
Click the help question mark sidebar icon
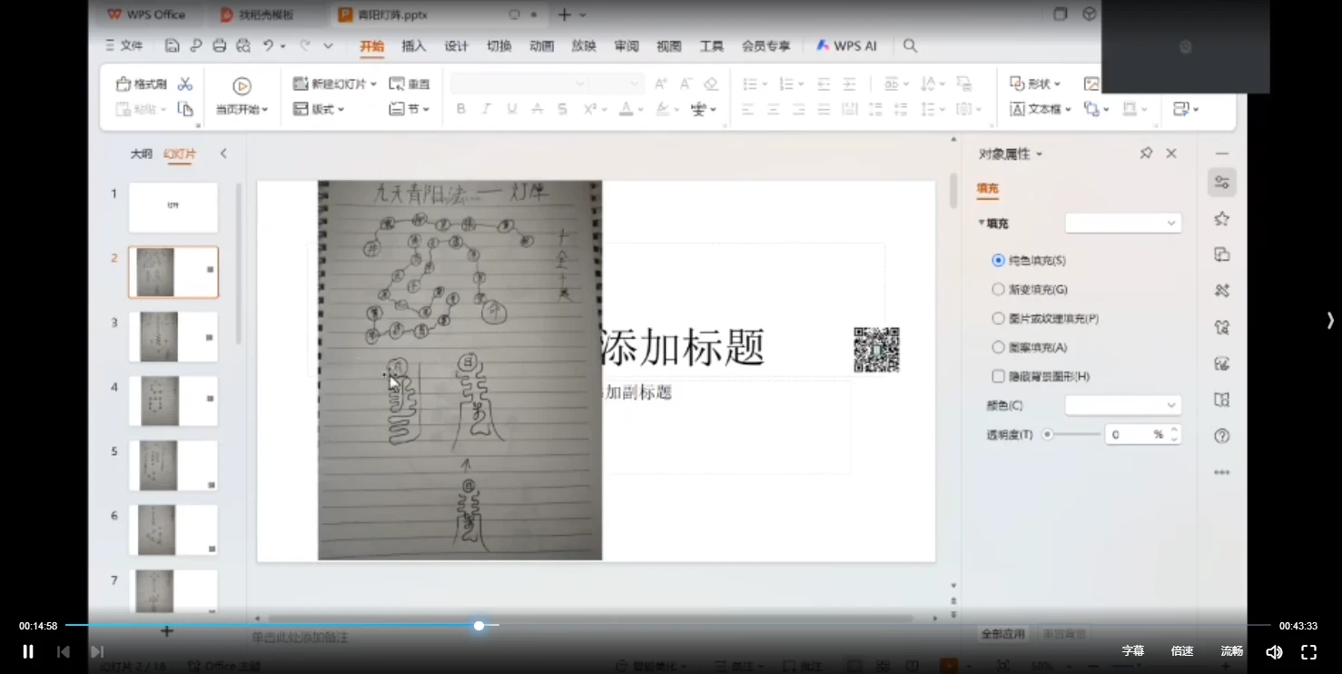(1222, 436)
